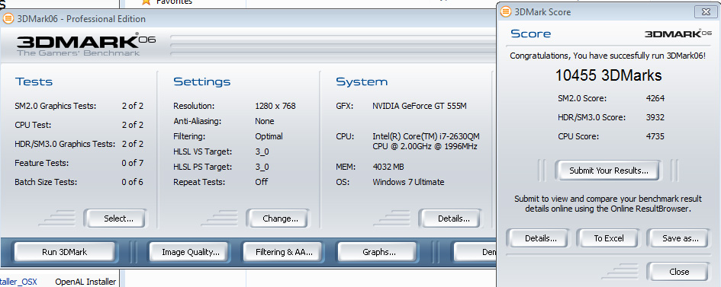Click the partially hidden Demo button
This screenshot has height=287, width=721.
pos(475,252)
